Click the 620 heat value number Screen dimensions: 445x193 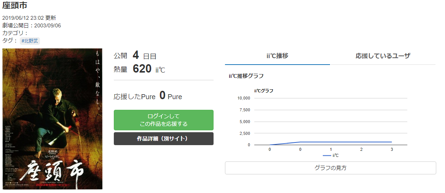click(x=142, y=69)
